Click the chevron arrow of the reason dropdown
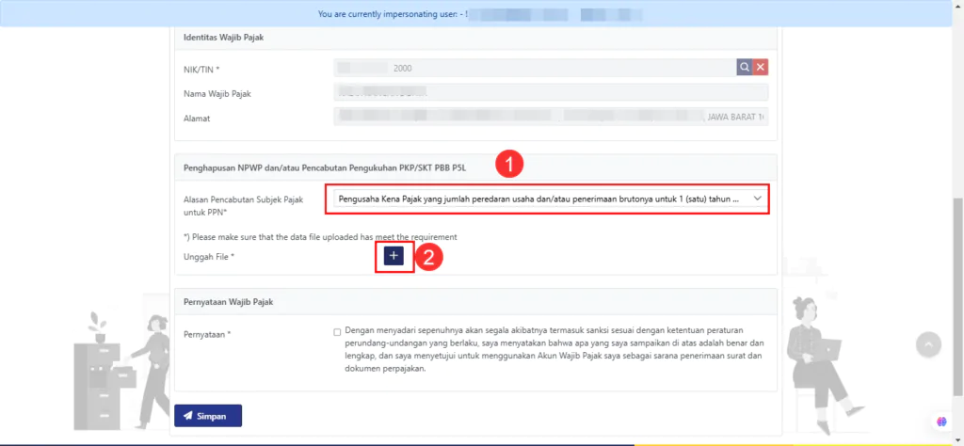The width and height of the screenshot is (964, 446). [757, 199]
